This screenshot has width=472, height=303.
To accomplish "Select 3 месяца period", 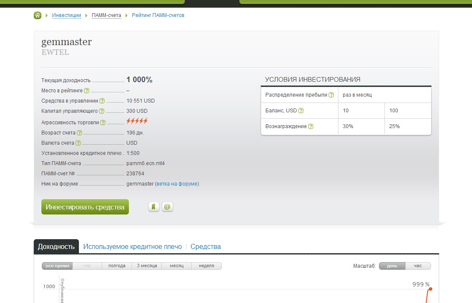I will coord(147,266).
